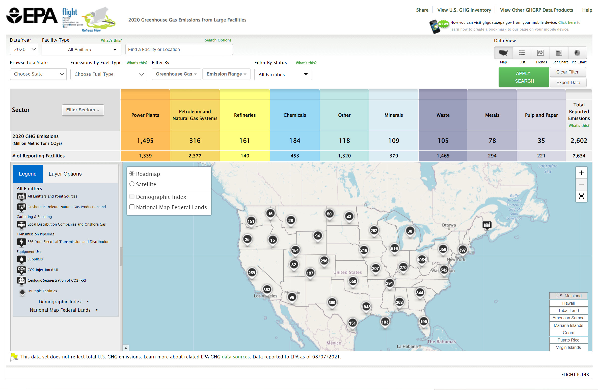Click the Power Plants orange sector cell
This screenshot has width=598, height=390.
(x=145, y=115)
